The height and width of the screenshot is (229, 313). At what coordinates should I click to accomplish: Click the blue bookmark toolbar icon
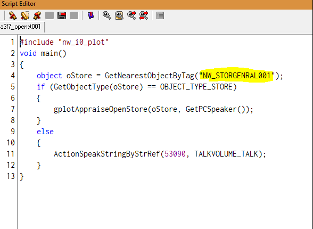(91, 15)
